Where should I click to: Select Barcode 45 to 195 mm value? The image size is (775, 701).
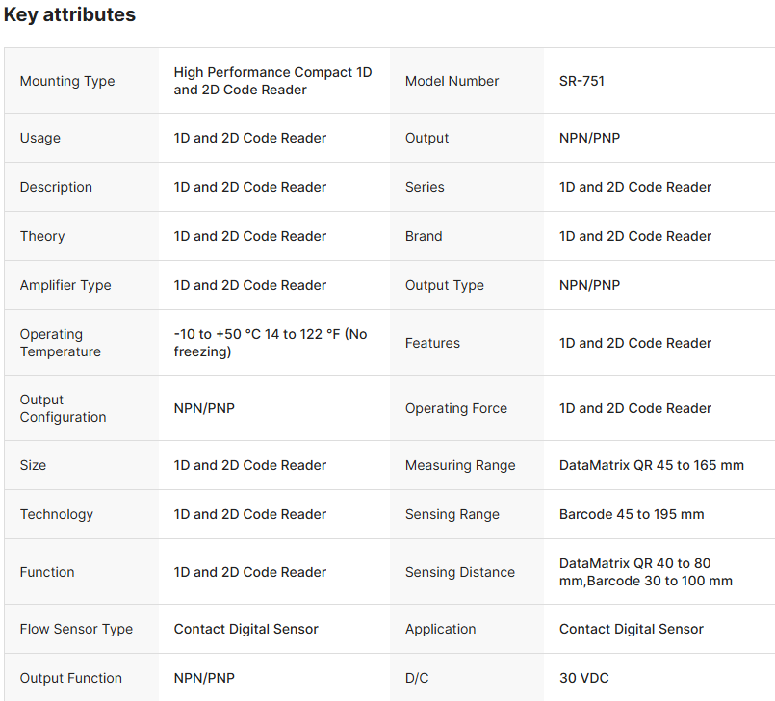[632, 514]
